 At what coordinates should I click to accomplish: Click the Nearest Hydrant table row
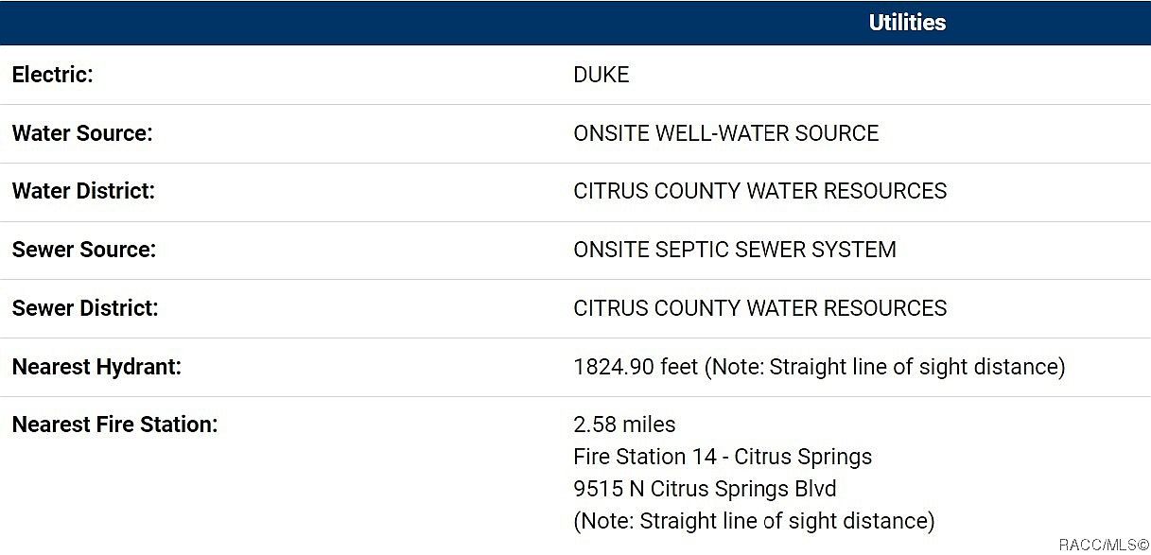(575, 367)
